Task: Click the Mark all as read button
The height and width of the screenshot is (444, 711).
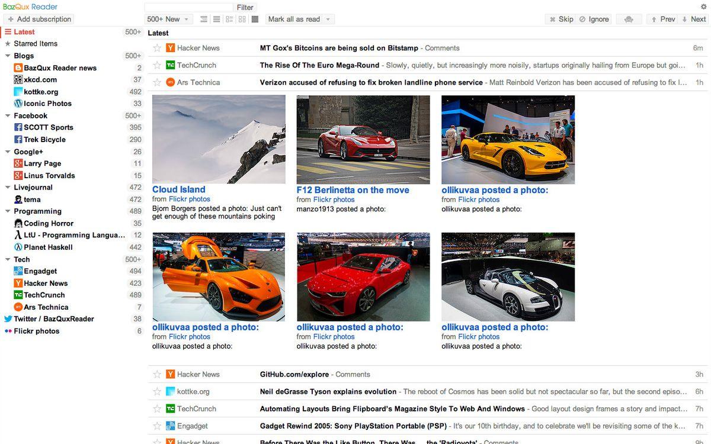Action: 294,19
